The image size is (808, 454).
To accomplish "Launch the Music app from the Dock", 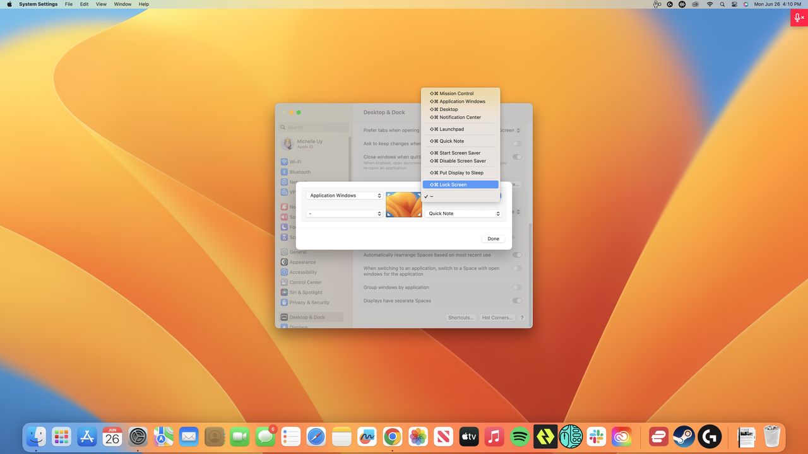I will 494,436.
